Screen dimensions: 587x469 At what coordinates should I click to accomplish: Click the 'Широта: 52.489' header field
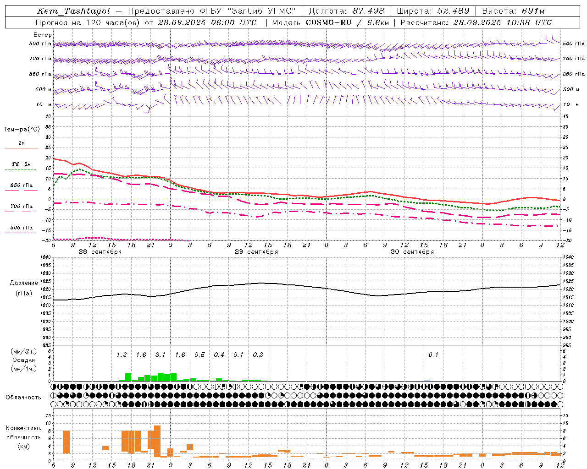click(433, 11)
